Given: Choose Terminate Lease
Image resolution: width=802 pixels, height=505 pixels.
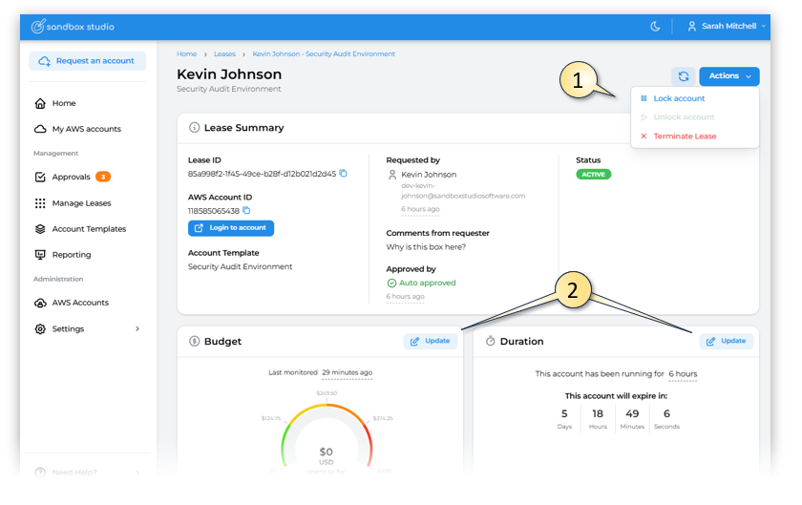Looking at the screenshot, I should click(x=685, y=137).
